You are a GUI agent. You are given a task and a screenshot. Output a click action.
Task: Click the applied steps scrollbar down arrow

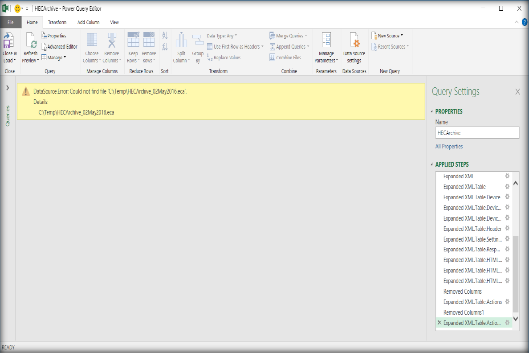516,319
